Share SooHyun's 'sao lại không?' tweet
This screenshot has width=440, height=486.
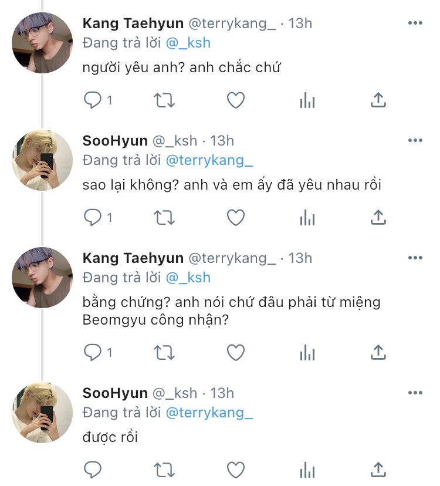pos(378,218)
